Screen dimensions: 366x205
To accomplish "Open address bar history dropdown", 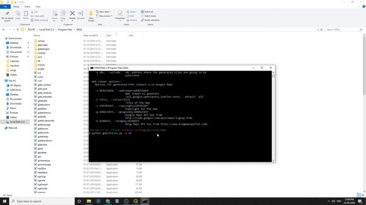I will (x=318, y=30).
